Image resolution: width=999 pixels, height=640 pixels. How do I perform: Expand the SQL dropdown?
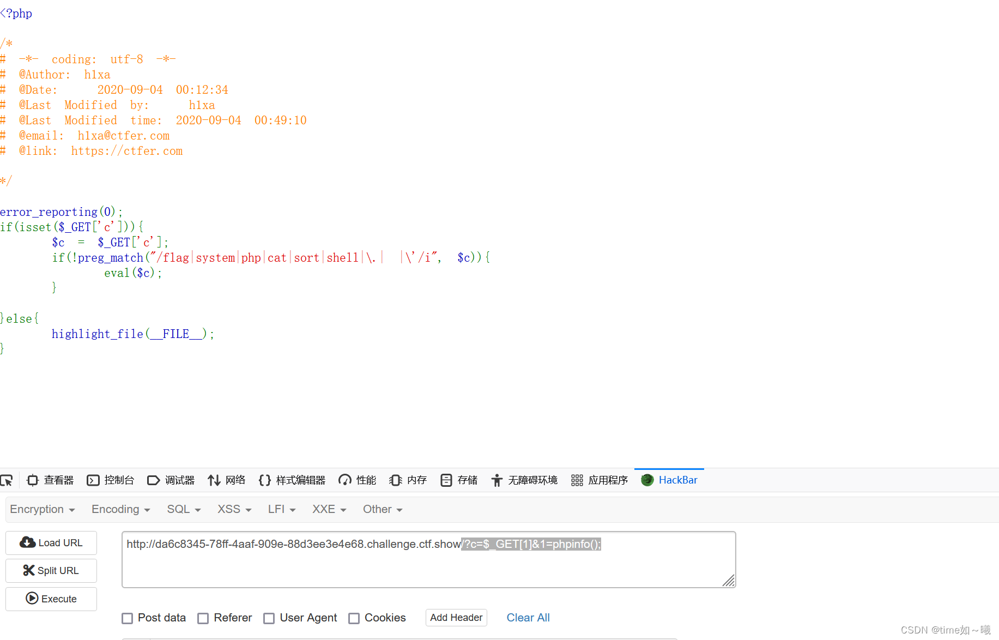click(x=184, y=509)
